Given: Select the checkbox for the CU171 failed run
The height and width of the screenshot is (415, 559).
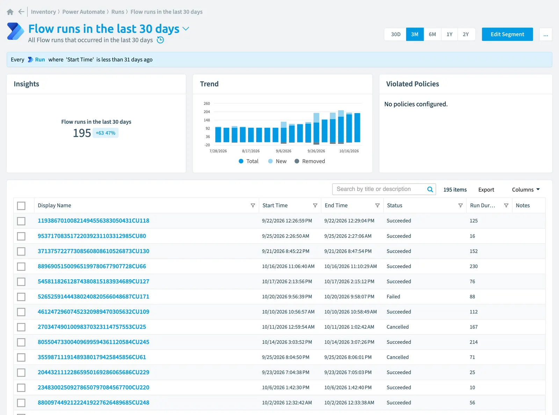Looking at the screenshot, I should pyautogui.click(x=21, y=297).
